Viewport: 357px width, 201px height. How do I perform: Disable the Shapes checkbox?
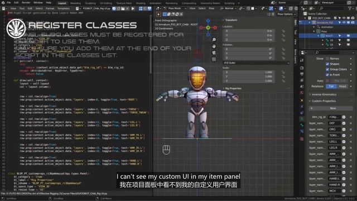click(327, 64)
